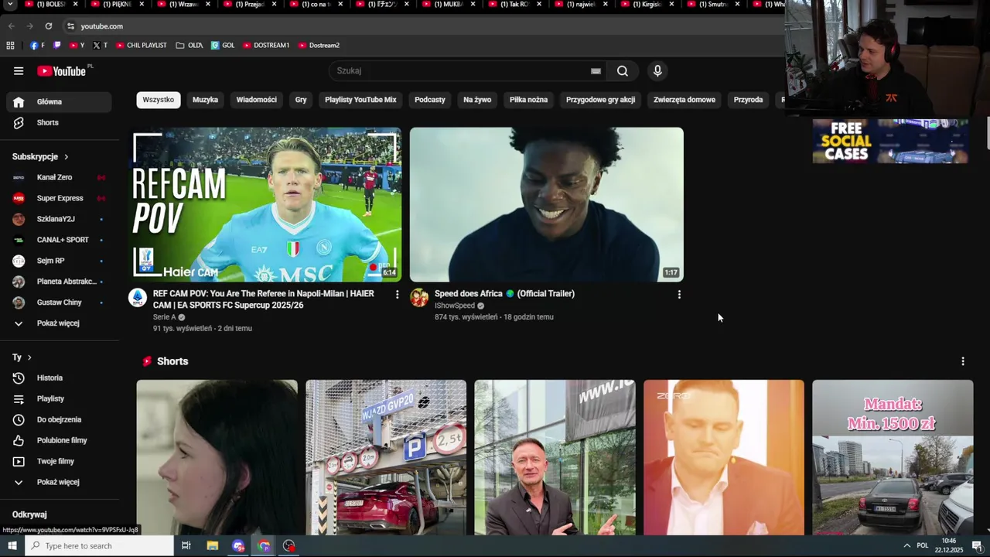Open the IShowSpeed channel avatar
990x557 pixels.
click(419, 298)
